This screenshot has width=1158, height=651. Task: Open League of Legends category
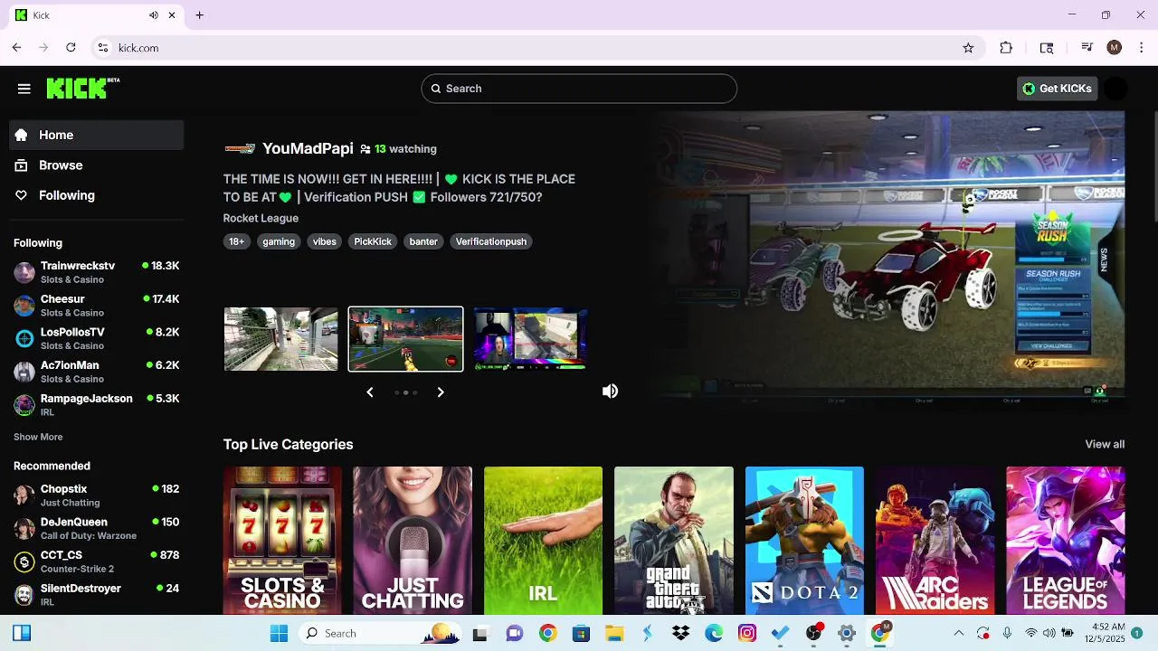[1066, 541]
